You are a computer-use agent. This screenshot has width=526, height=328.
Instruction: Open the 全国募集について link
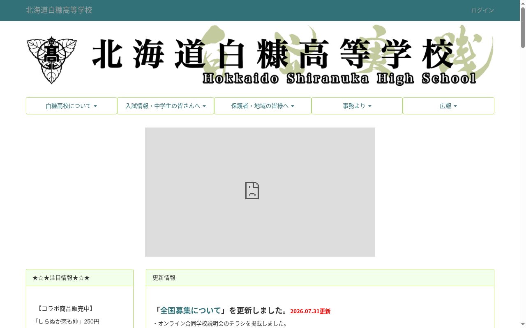(191, 310)
